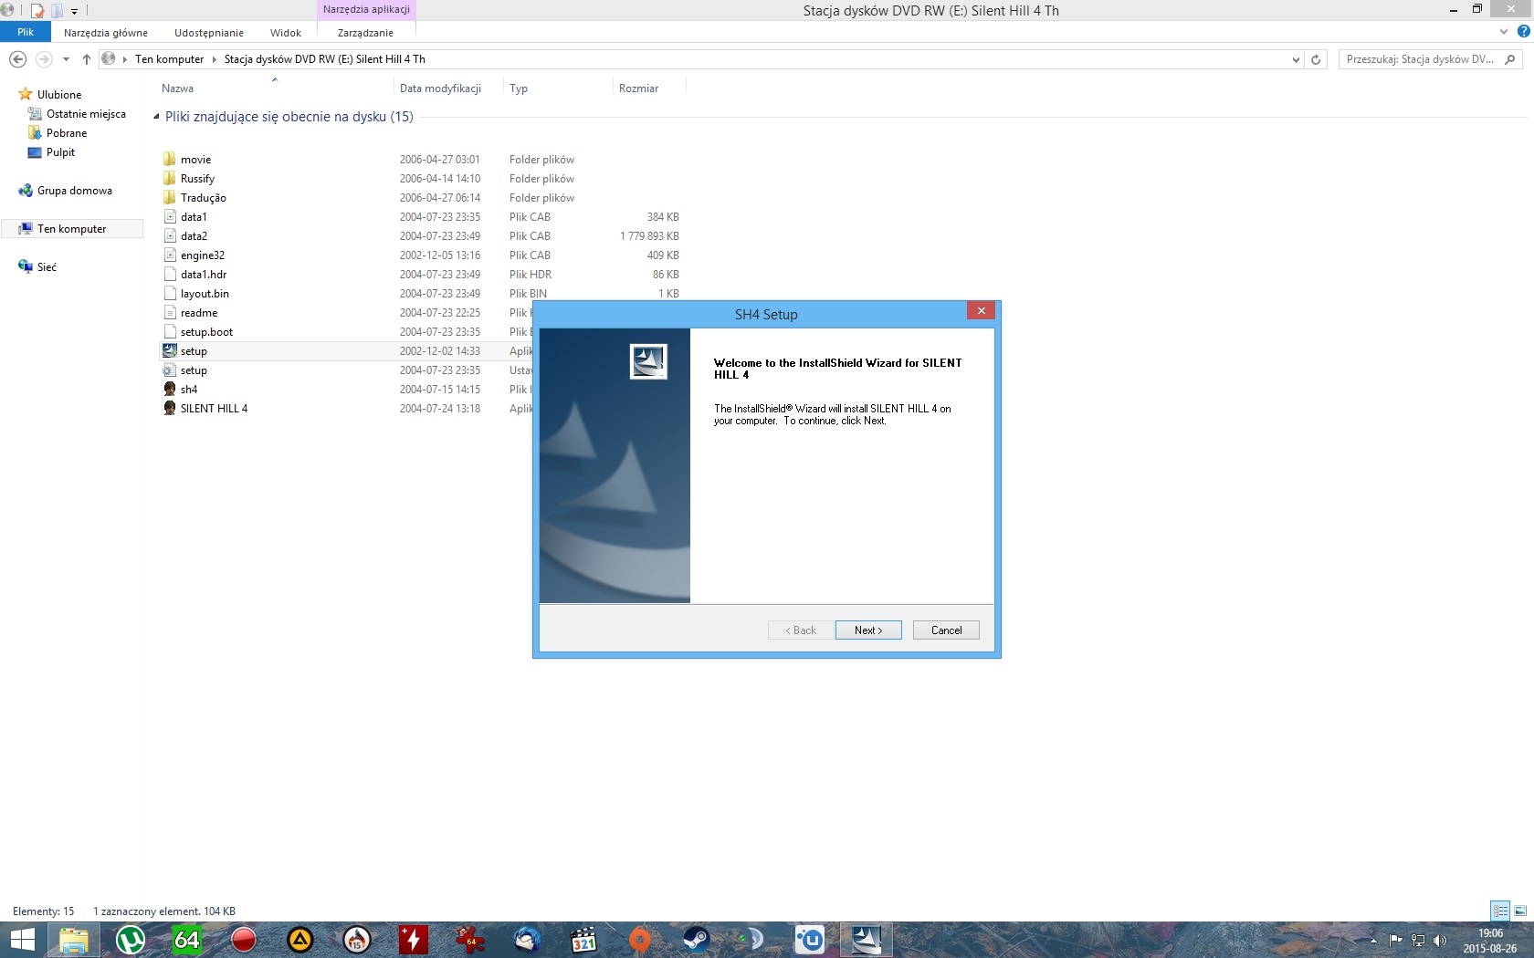Open the volume control in the tray
Viewport: 1534px width, 958px height.
[x=1440, y=941]
